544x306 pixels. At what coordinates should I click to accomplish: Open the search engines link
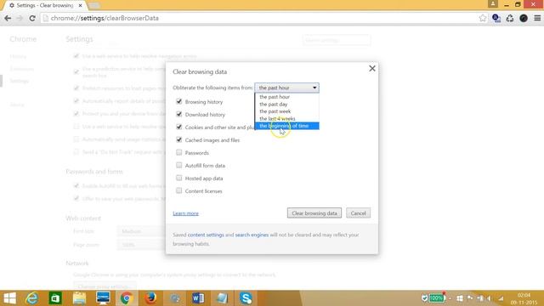(252, 235)
